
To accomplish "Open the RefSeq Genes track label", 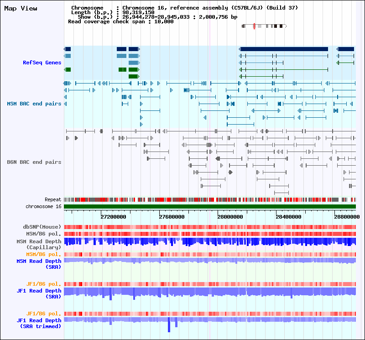I will (x=42, y=63).
